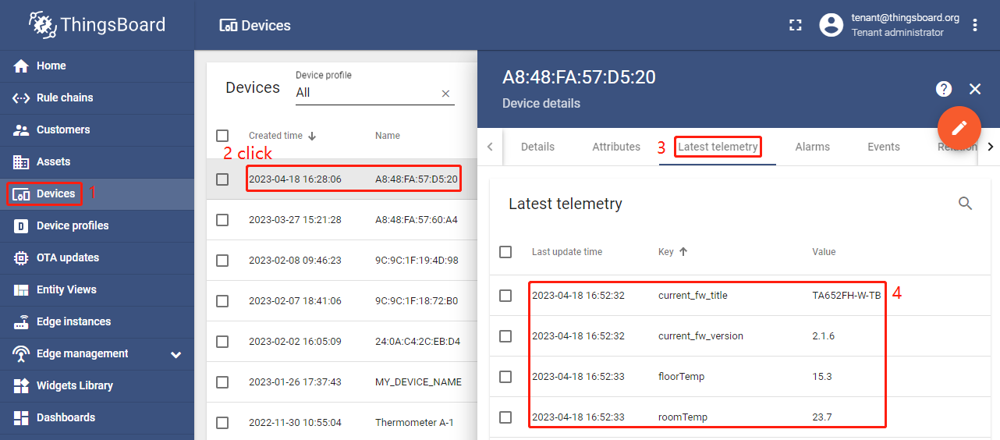This screenshot has height=440, width=1000.
Task: Check the Thermometer A-1 device row
Action: (x=222, y=423)
